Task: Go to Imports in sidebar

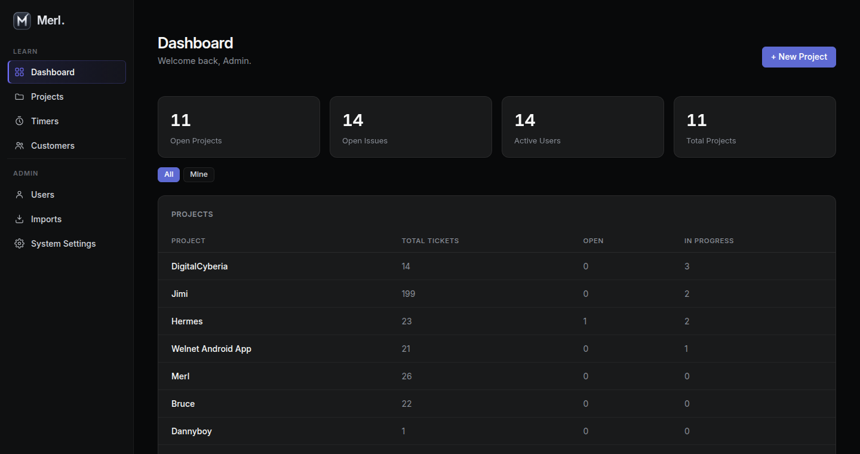Action: [x=67, y=219]
